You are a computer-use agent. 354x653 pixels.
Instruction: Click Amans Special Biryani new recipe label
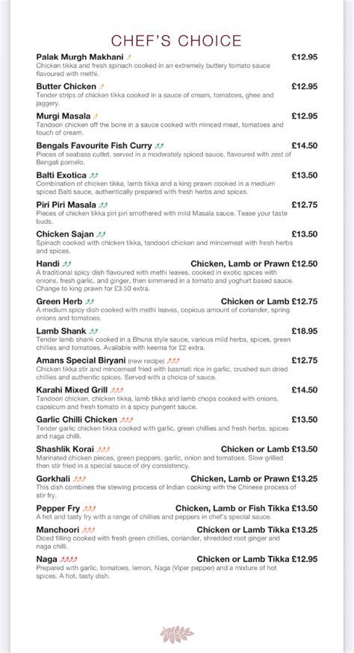pyautogui.click(x=146, y=360)
